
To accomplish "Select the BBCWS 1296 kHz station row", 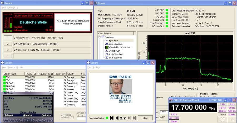I will (x=44, y=83).
